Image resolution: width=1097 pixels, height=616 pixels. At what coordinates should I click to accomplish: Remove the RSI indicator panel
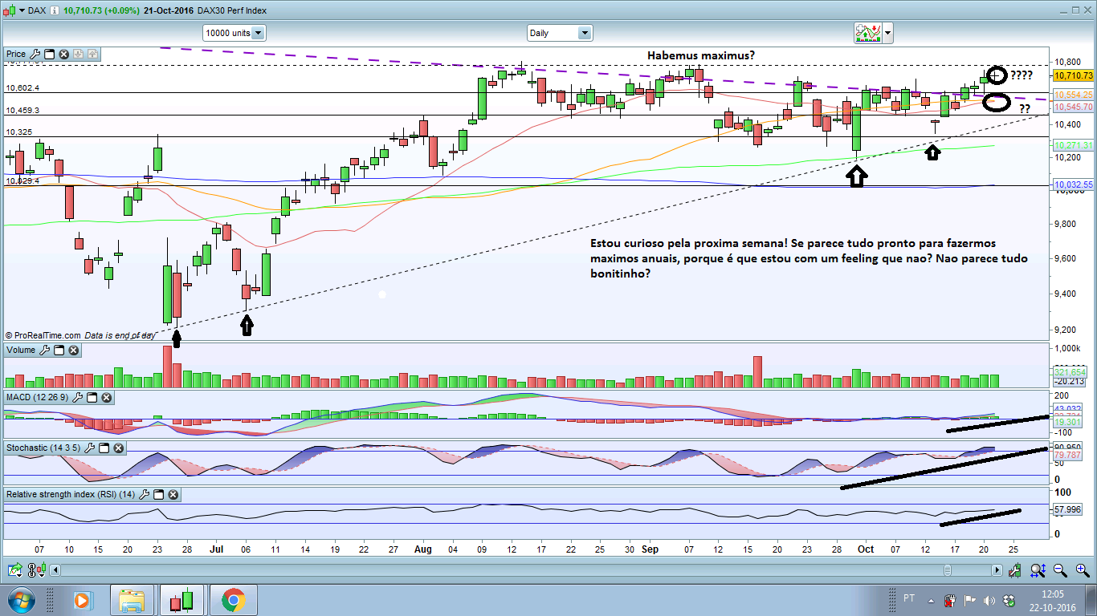click(173, 495)
